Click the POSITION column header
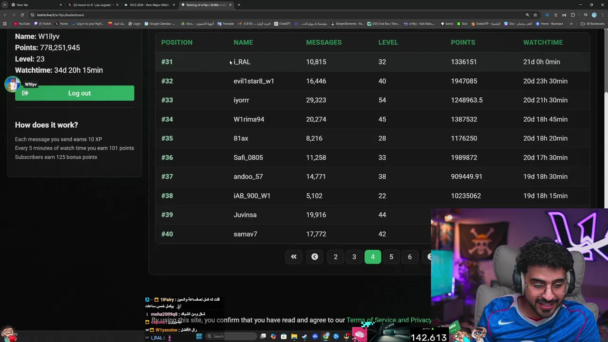The height and width of the screenshot is (342, 608). (x=177, y=42)
